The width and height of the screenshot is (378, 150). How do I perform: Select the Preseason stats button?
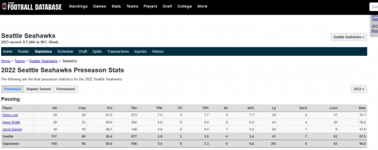(x=12, y=89)
